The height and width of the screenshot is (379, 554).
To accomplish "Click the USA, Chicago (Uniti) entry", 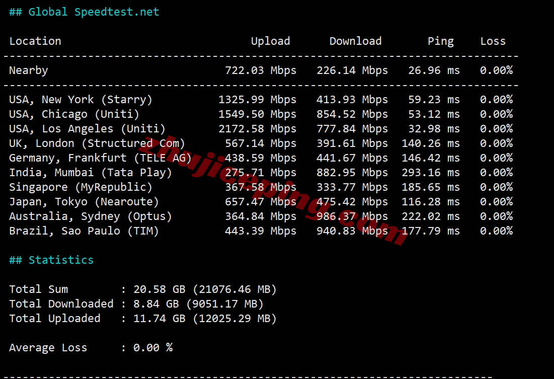I will coord(74,114).
